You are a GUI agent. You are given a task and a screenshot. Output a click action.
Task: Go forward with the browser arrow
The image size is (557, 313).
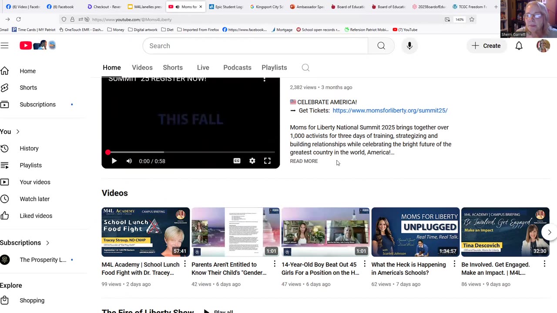click(7, 19)
